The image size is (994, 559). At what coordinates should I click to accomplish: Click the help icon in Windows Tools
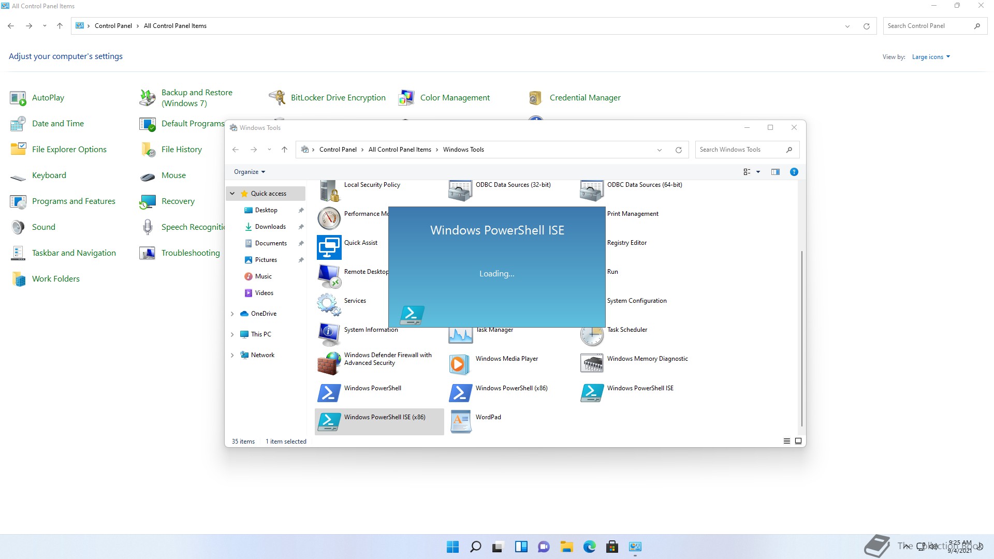794,172
